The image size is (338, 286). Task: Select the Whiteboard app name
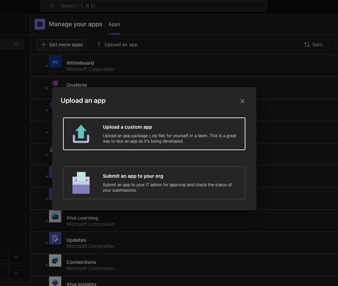[80, 63]
